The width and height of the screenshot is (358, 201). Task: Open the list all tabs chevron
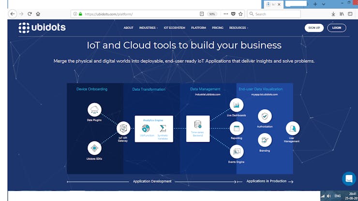pos(324,4)
